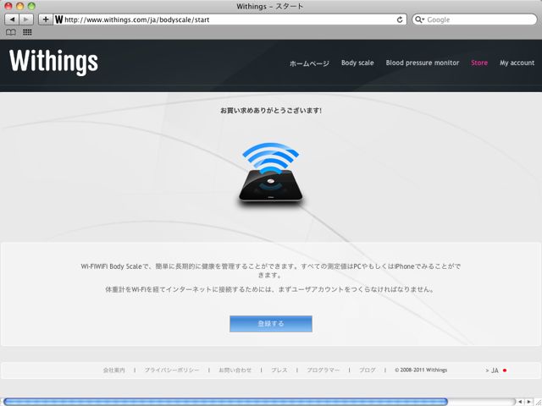Open the ホームページ nav item
The height and width of the screenshot is (406, 542).
pyautogui.click(x=309, y=63)
